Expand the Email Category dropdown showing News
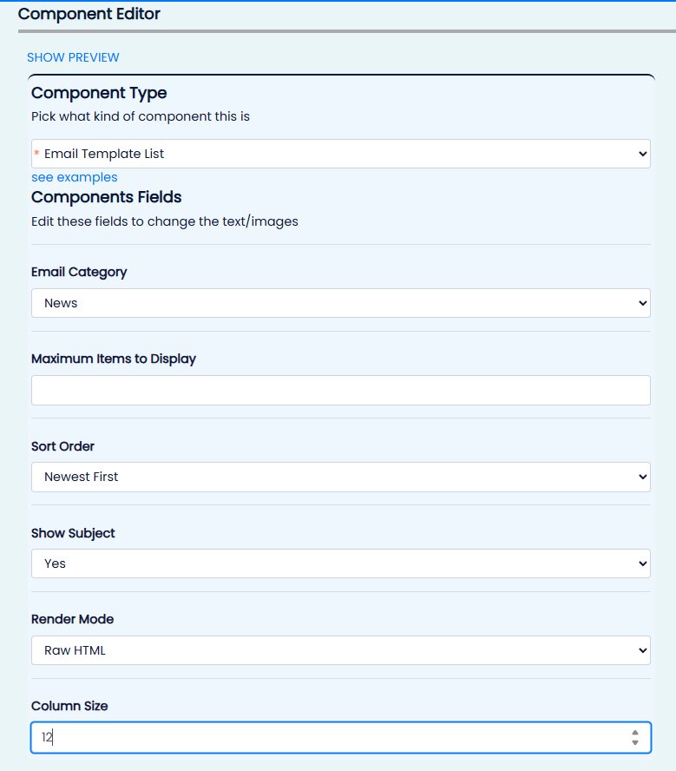The height and width of the screenshot is (771, 676). point(340,303)
